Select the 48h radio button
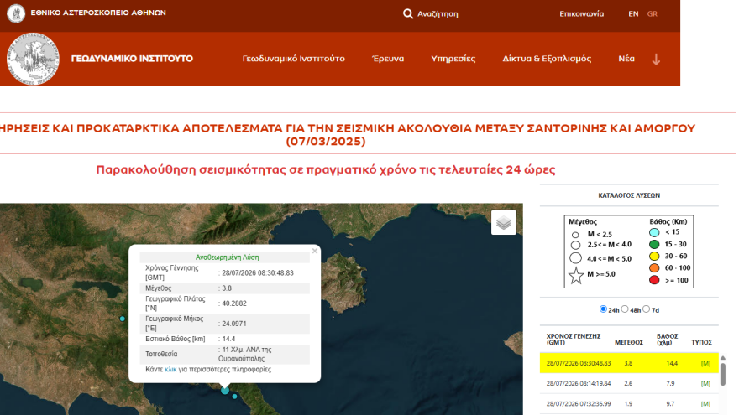The image size is (739, 415). (x=625, y=309)
